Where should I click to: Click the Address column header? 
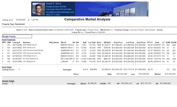[x=26, y=42]
